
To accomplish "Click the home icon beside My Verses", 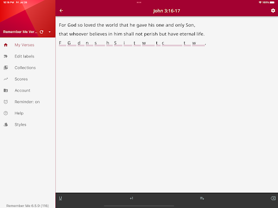I will click(6, 45).
